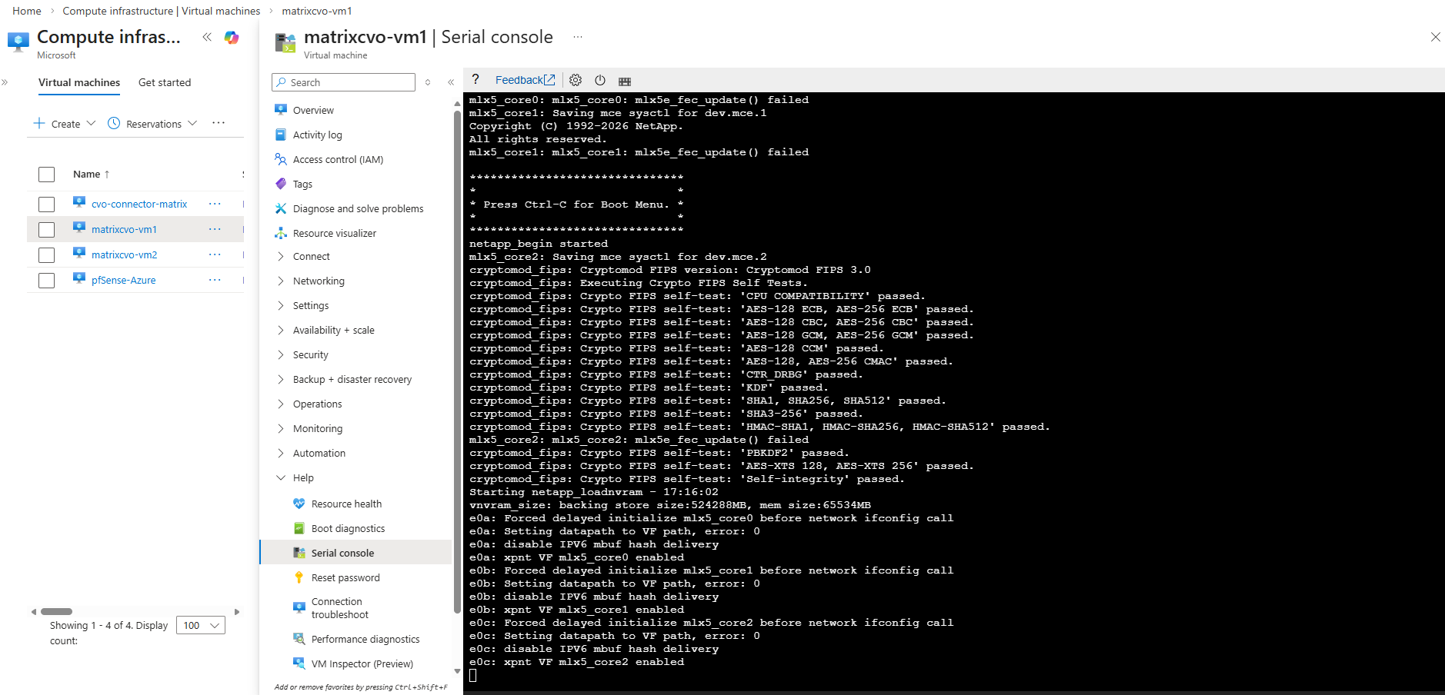Open the display count dropdown
The height and width of the screenshot is (695, 1445).
coord(201,626)
